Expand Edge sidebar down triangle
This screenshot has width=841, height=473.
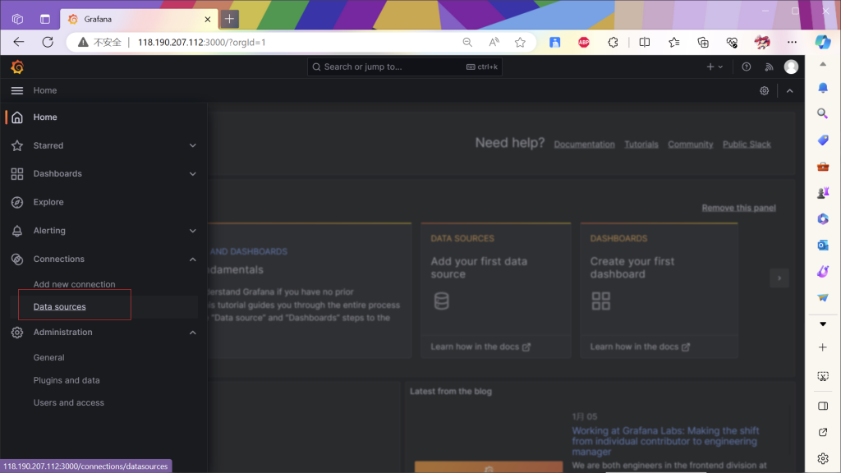823,324
